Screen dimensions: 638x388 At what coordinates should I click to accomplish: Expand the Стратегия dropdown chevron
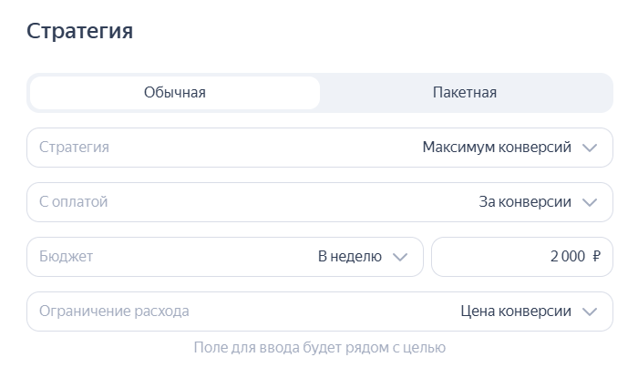(590, 148)
